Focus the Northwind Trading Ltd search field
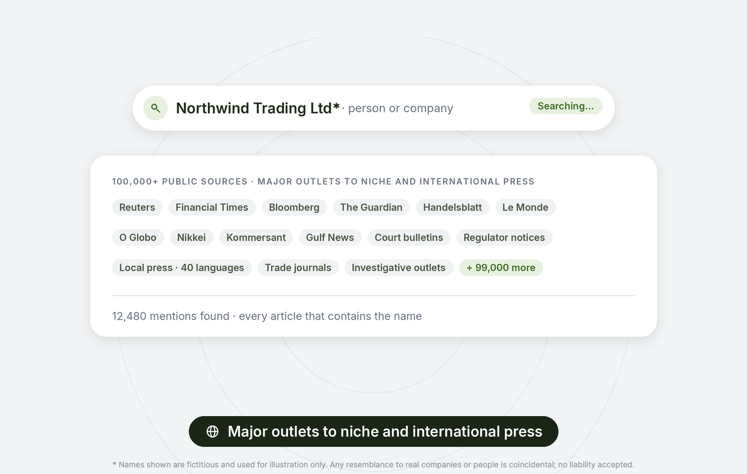The image size is (747, 474). click(373, 108)
